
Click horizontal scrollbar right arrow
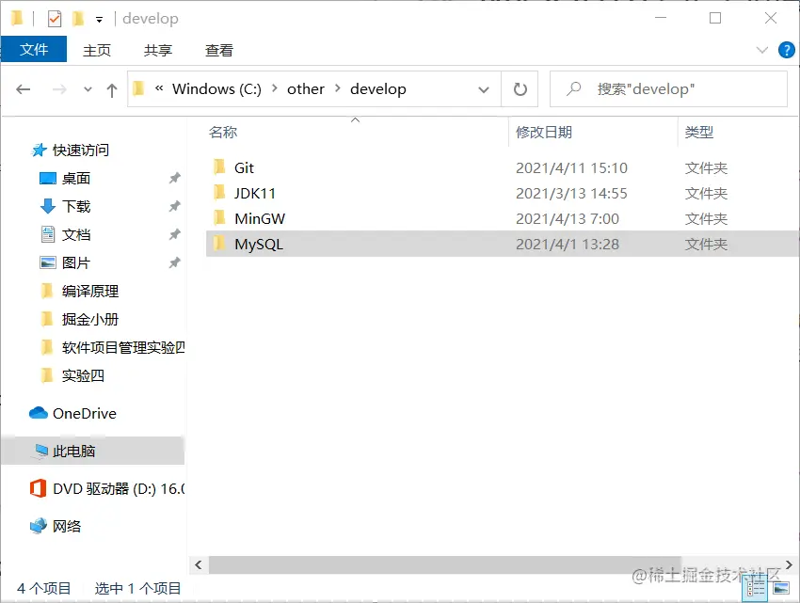click(x=789, y=564)
